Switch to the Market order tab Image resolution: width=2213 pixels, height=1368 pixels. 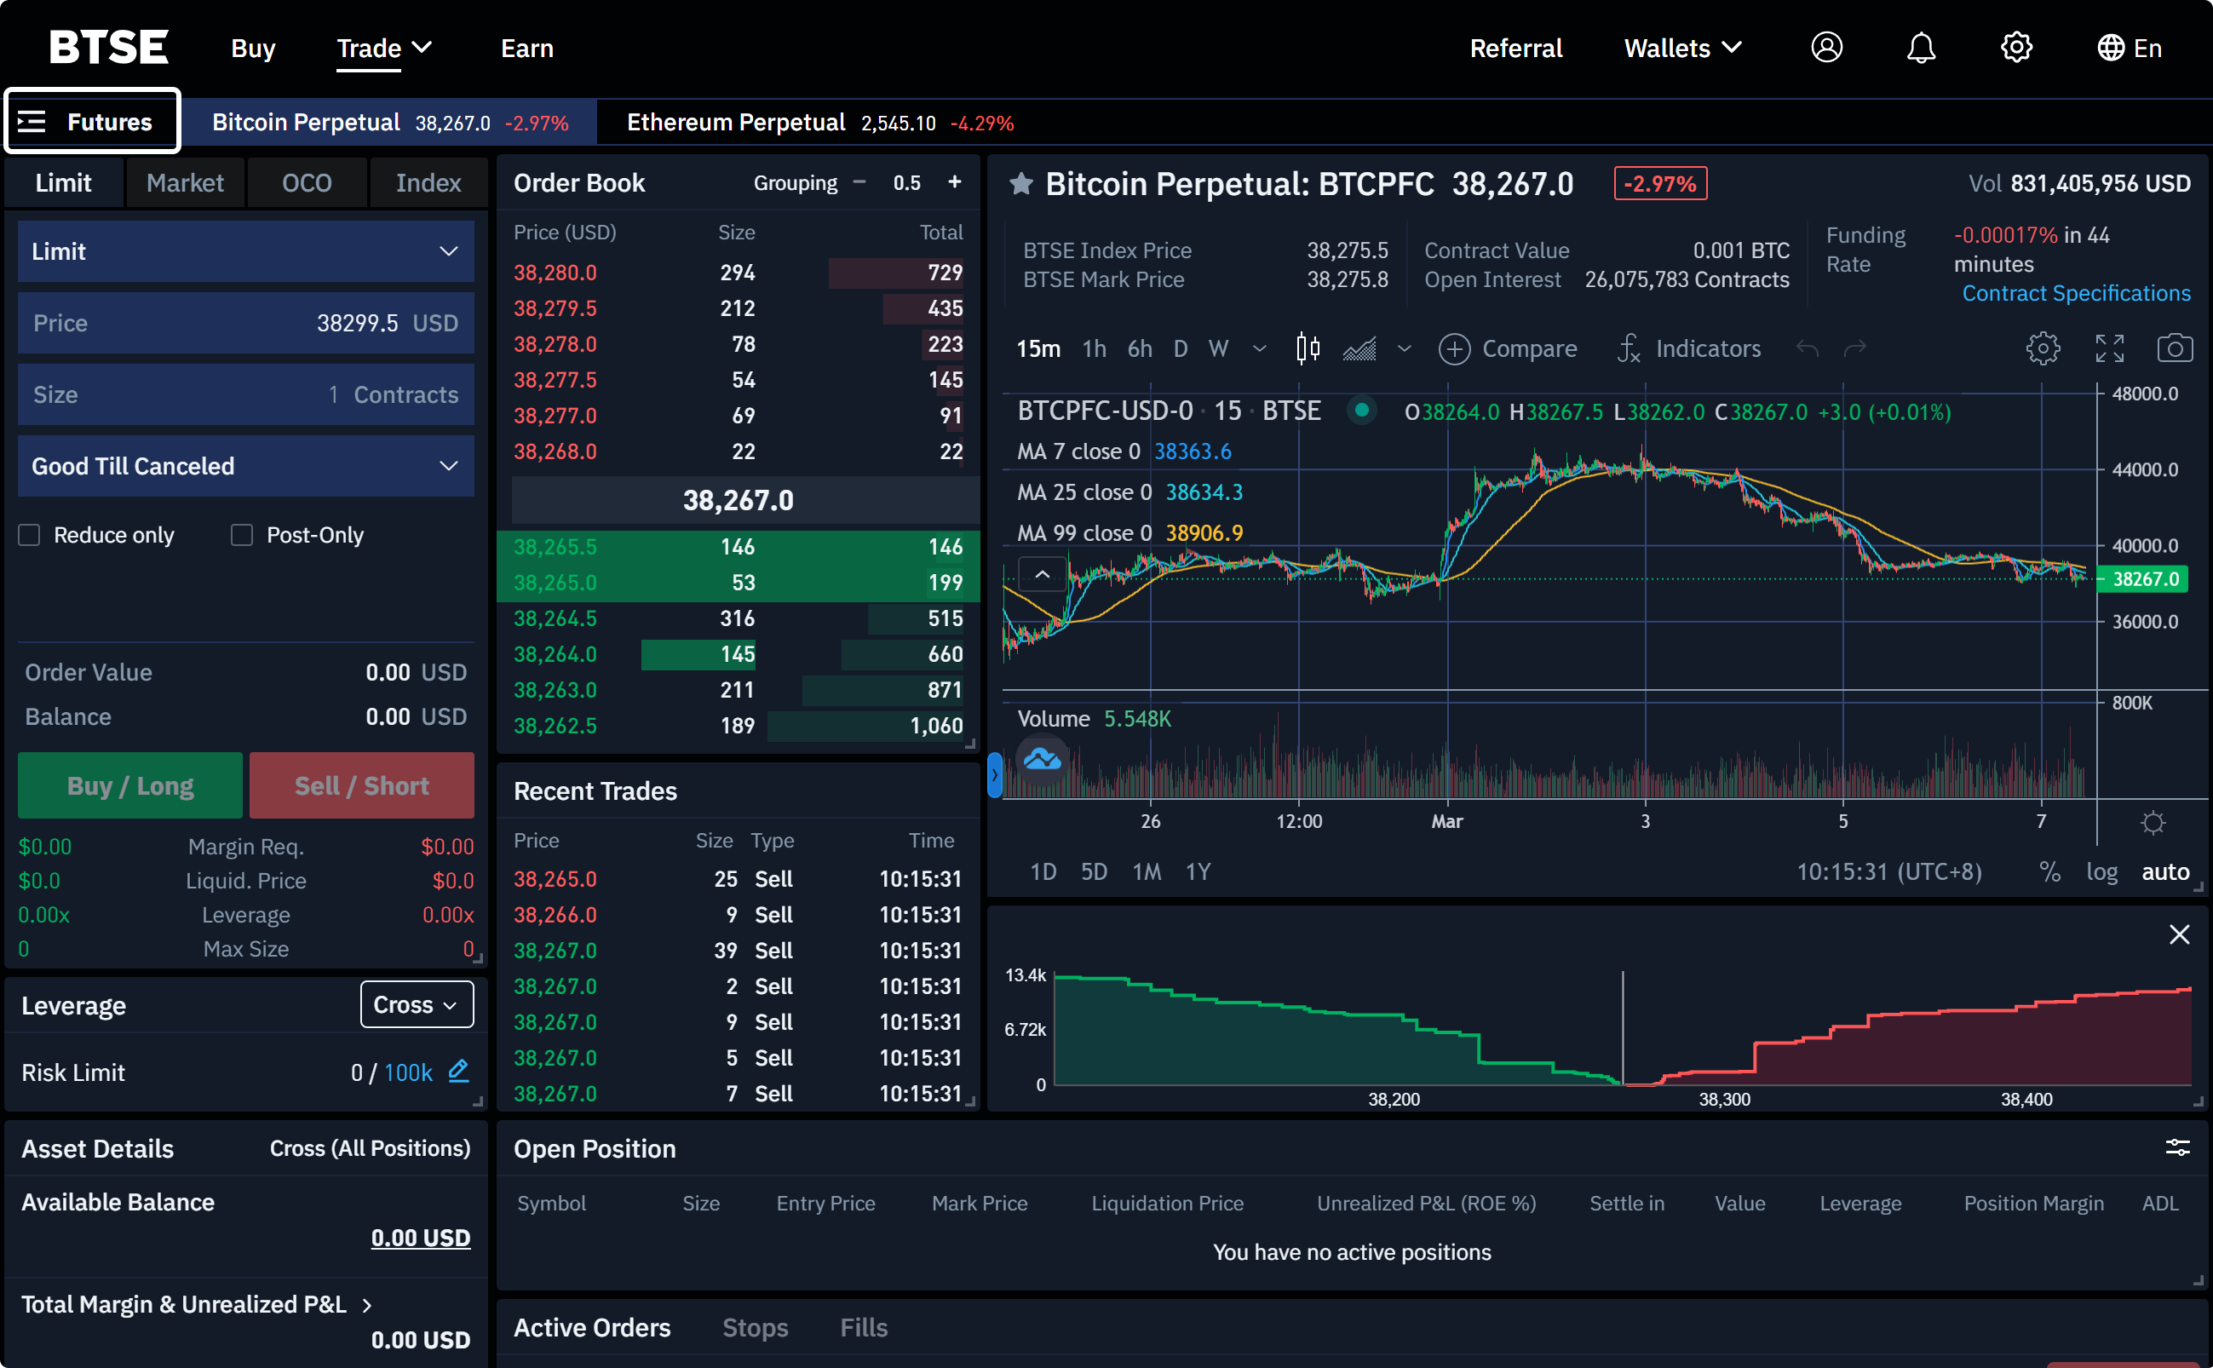(x=185, y=183)
